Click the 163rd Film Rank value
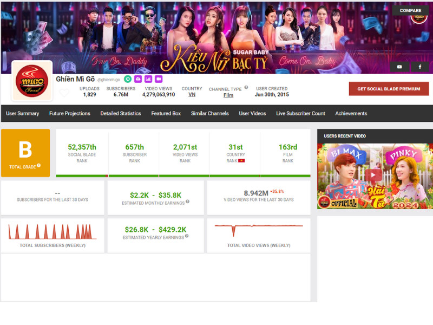The width and height of the screenshot is (433, 325). [288, 147]
